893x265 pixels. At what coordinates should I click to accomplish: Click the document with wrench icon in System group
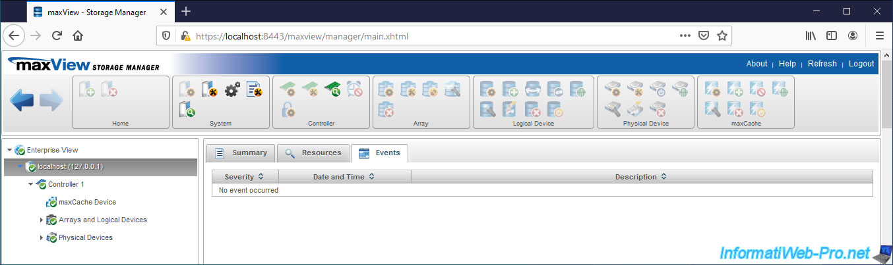pos(255,90)
